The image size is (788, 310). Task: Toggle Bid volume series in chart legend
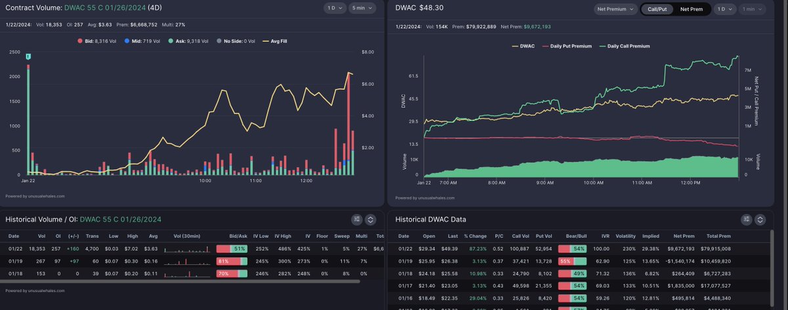(x=97, y=41)
